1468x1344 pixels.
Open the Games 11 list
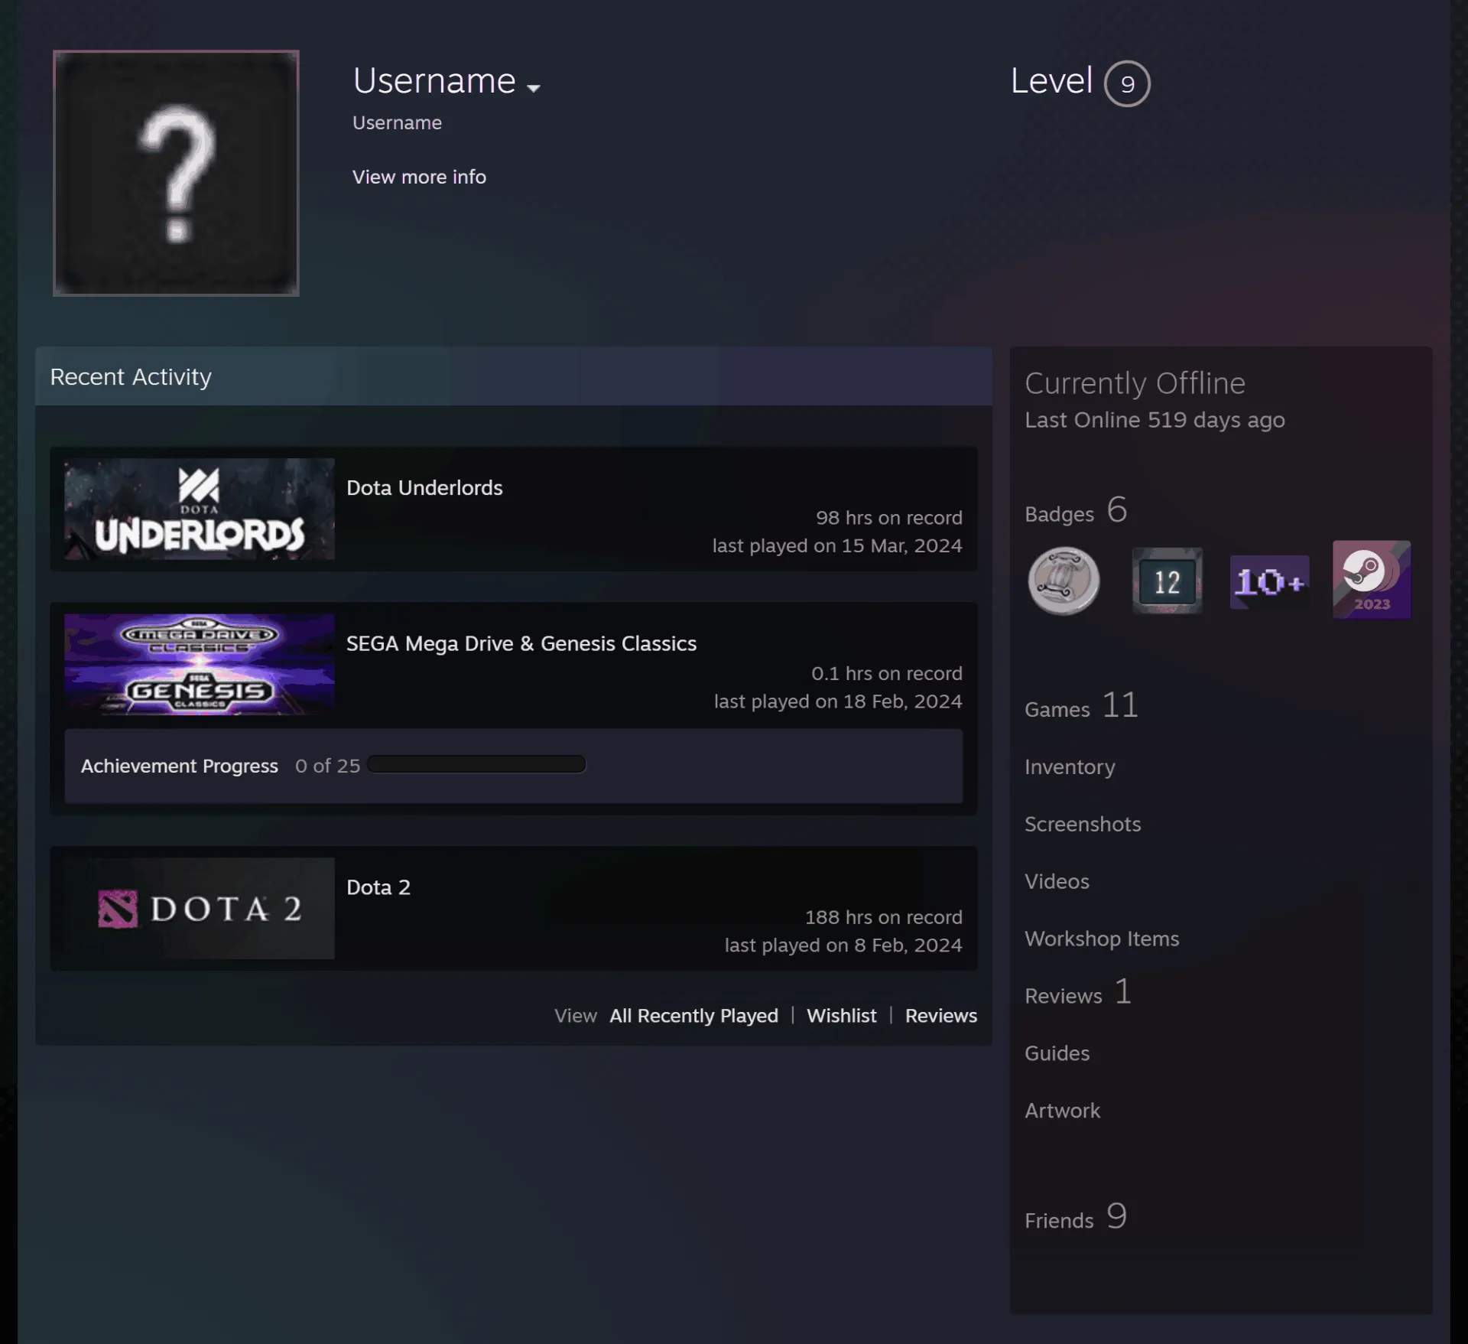coord(1082,706)
